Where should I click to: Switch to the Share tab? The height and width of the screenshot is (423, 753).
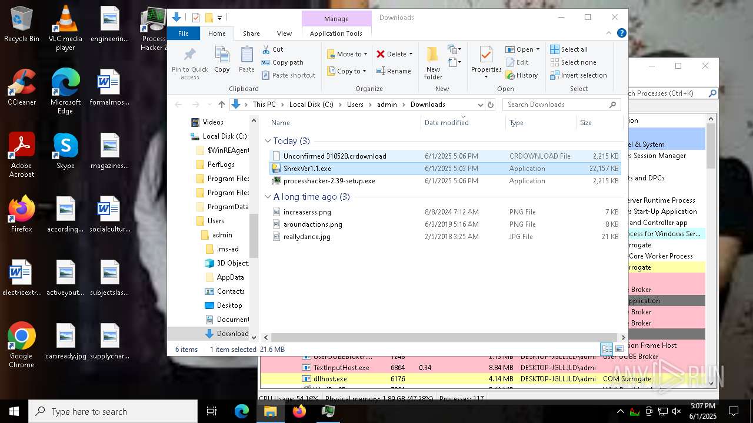[251, 33]
